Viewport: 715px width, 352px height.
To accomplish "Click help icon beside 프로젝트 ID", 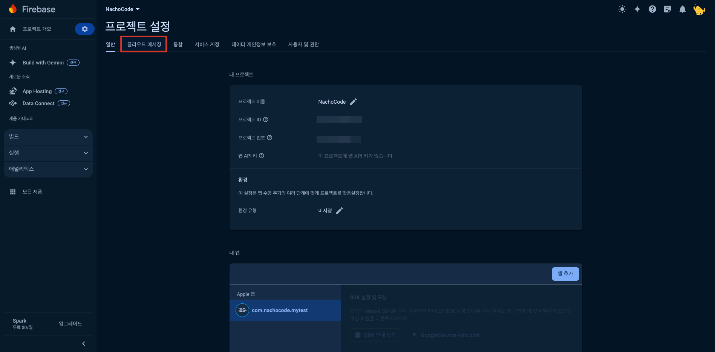I will tap(266, 119).
